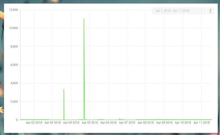Click the tiny bump just before Apr 07

tap(120, 119)
